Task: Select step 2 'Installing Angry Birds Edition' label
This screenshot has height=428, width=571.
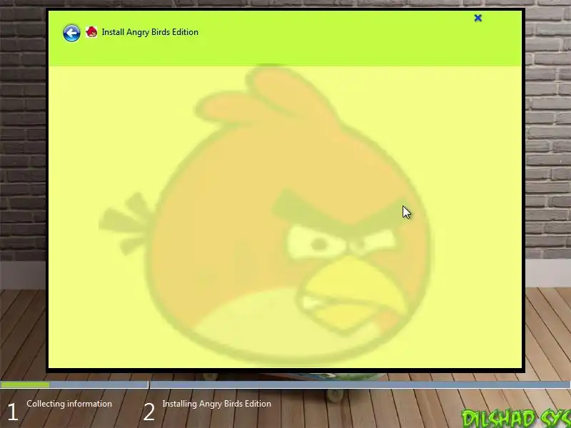Action: click(217, 404)
